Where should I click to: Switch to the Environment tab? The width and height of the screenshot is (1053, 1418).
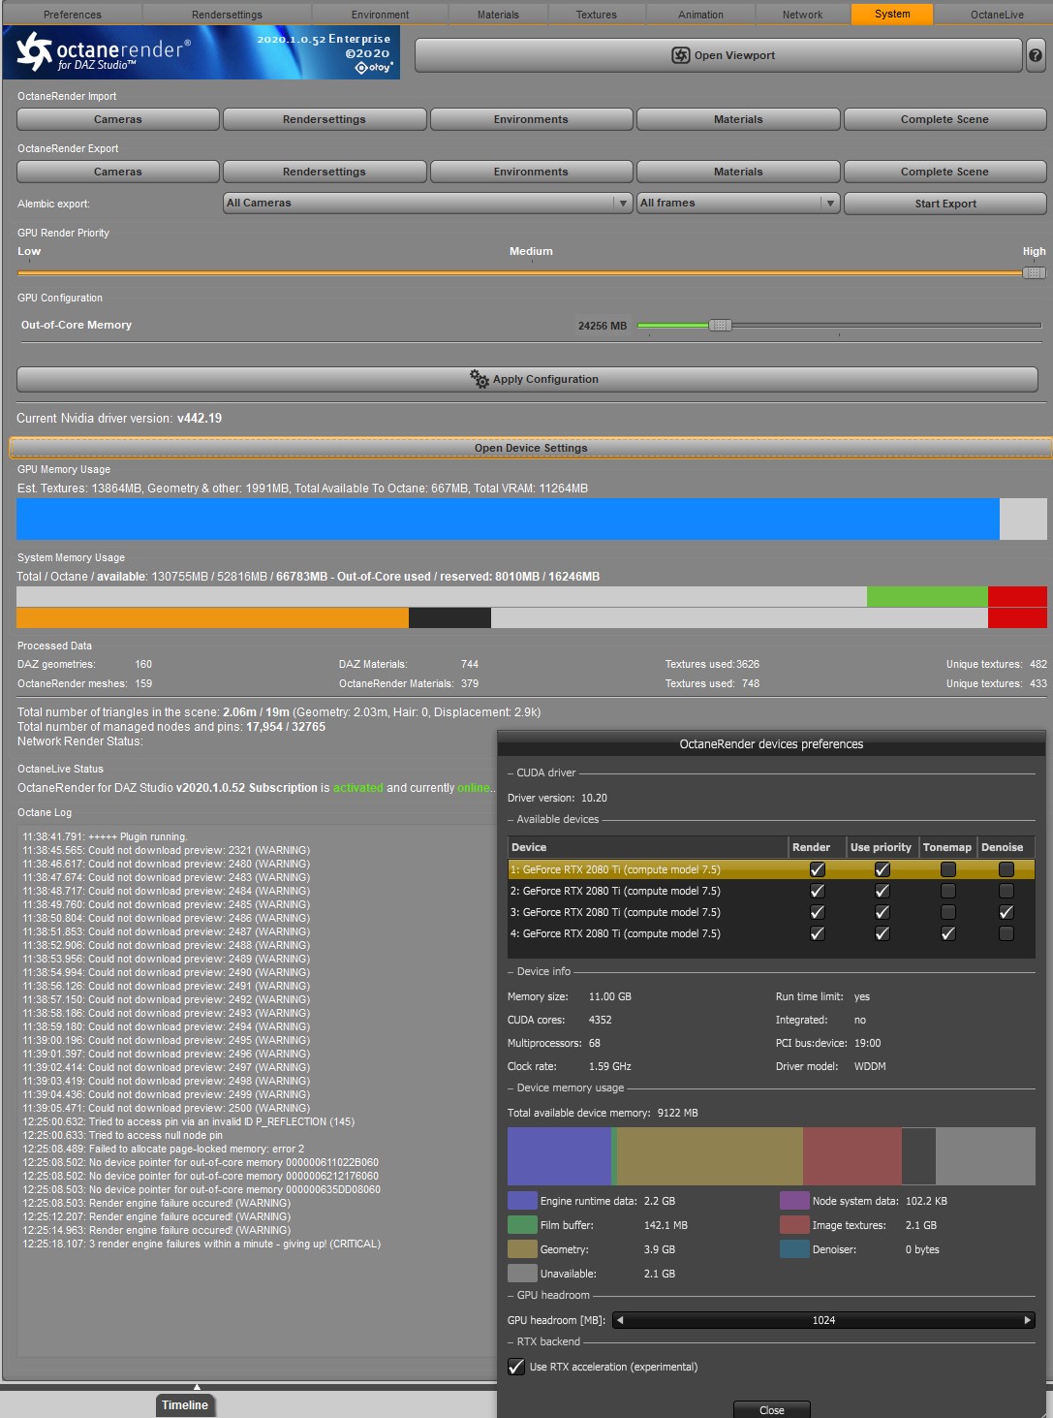click(381, 15)
